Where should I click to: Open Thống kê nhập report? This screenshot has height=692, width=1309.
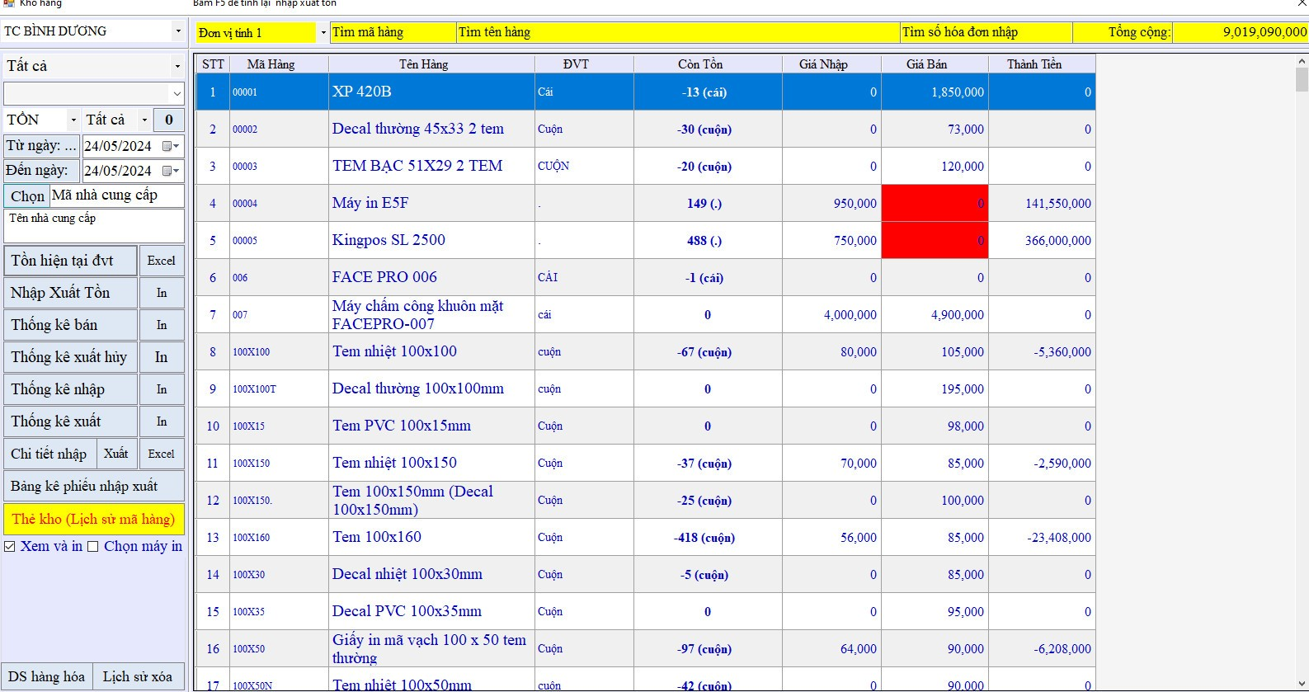point(70,389)
